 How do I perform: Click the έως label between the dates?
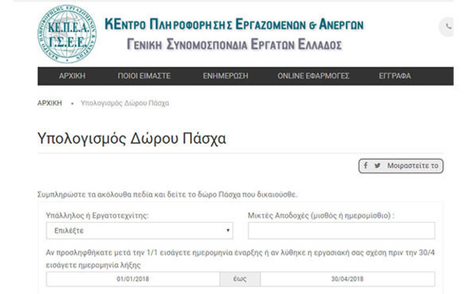(240, 279)
